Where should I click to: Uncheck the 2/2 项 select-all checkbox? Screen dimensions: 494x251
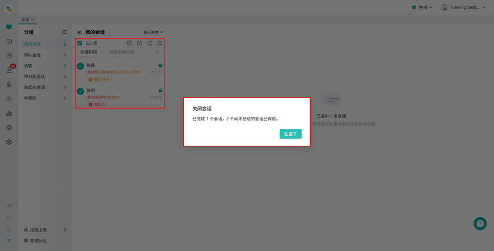point(80,43)
